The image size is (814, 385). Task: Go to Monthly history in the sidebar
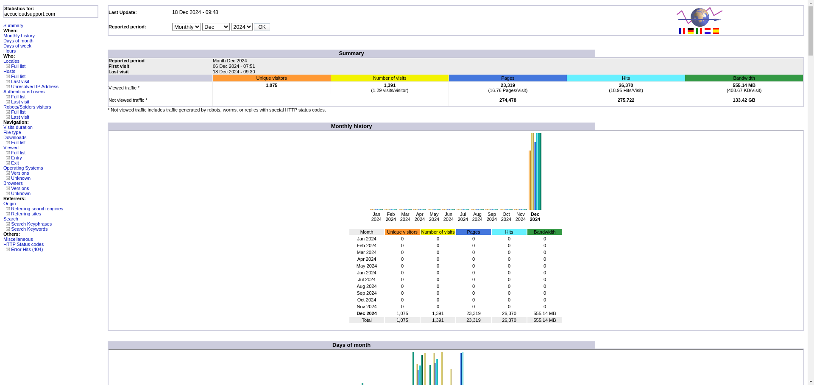pyautogui.click(x=19, y=36)
